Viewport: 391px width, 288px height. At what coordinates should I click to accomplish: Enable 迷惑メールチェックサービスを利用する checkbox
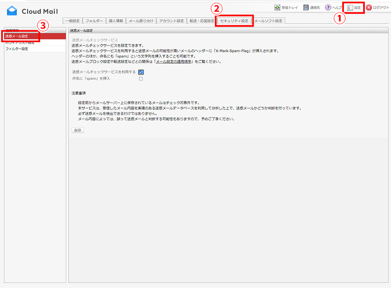[141, 72]
